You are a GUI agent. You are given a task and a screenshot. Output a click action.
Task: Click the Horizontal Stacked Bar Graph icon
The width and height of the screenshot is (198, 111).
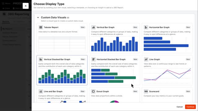pos(93,59)
